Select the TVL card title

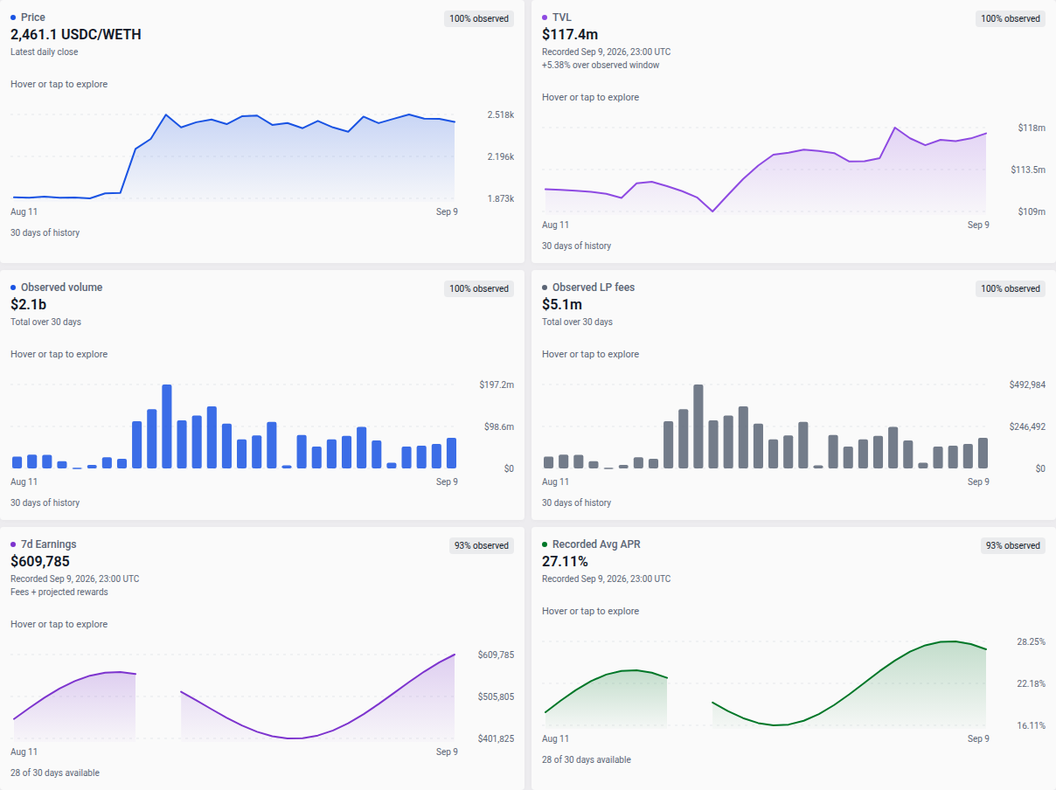point(562,17)
